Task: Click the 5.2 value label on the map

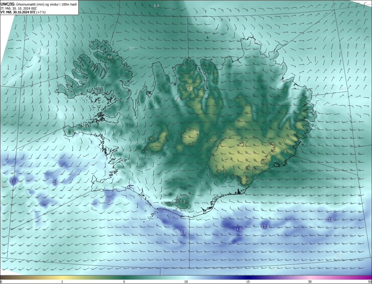Action: [183, 202]
